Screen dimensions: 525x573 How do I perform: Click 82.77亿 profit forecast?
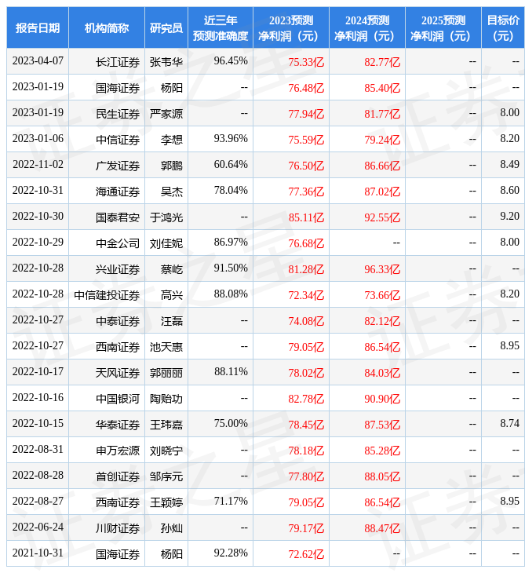click(x=382, y=62)
